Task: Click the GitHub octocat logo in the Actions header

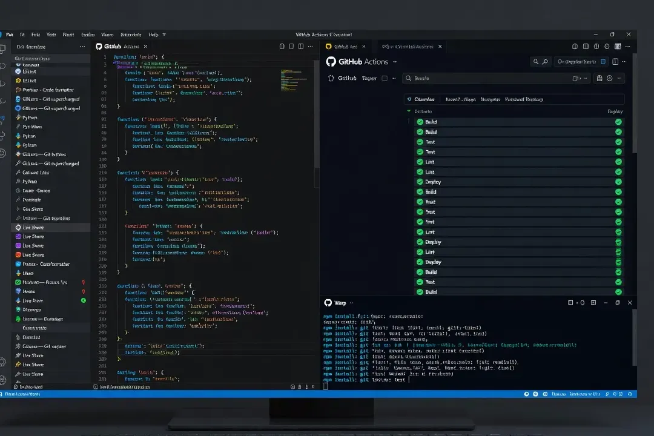Action: pos(331,62)
